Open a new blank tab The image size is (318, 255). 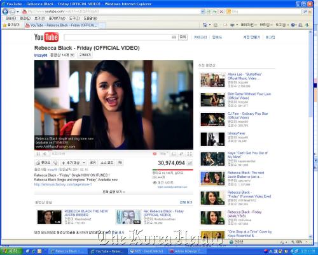coord(102,25)
